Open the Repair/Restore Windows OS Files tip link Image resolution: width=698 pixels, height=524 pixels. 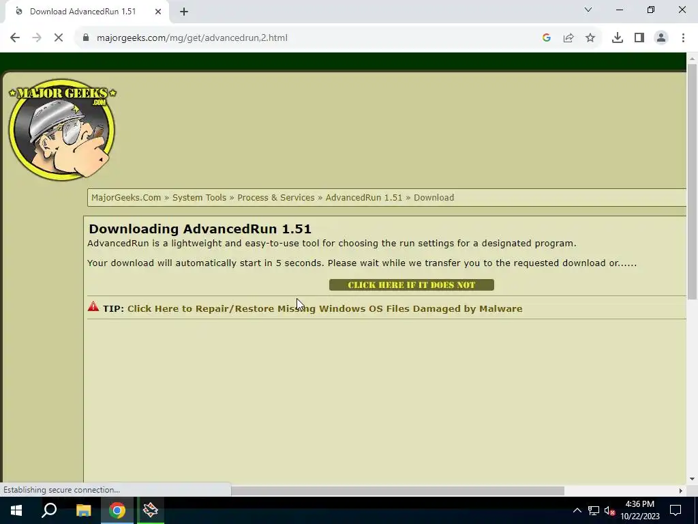coord(324,308)
